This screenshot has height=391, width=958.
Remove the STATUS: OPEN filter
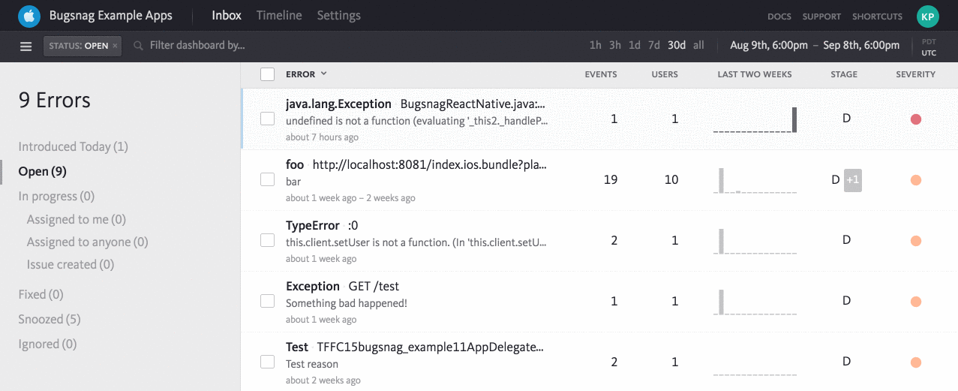115,46
